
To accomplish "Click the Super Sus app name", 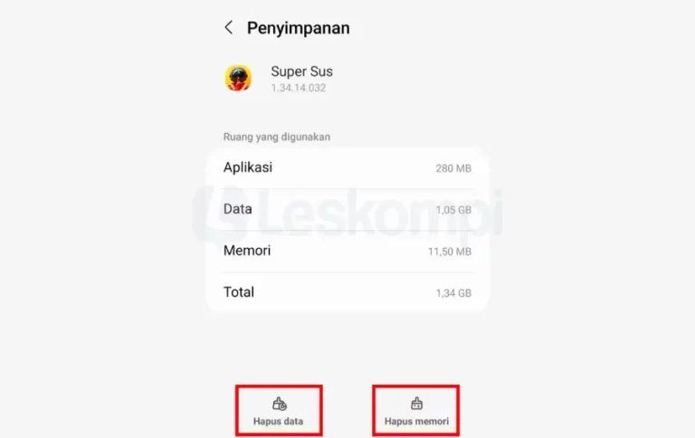I will (x=302, y=71).
